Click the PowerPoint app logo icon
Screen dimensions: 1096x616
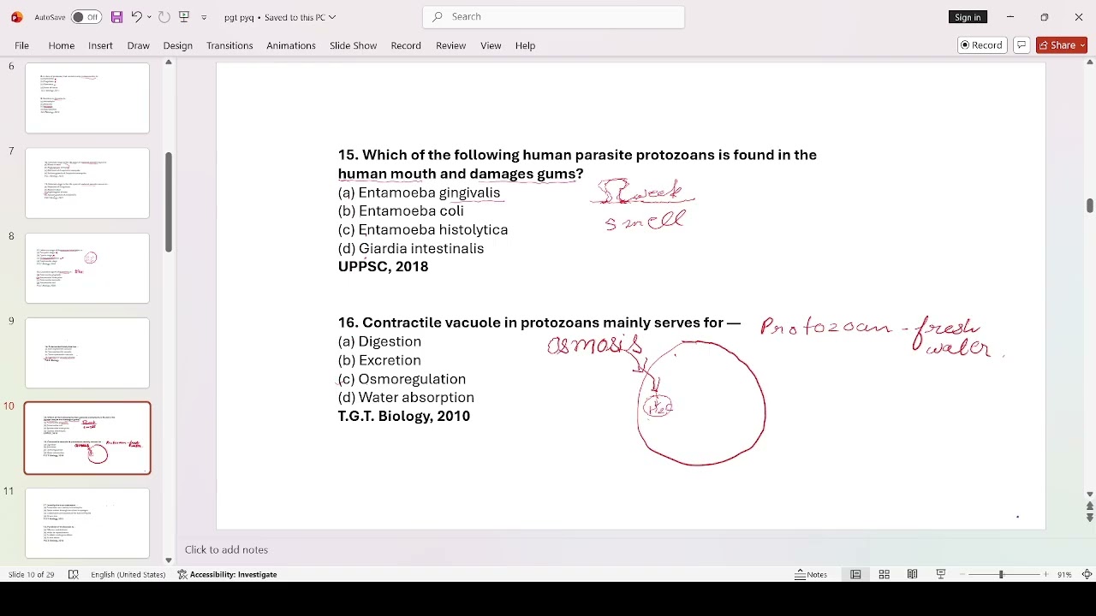tap(16, 17)
